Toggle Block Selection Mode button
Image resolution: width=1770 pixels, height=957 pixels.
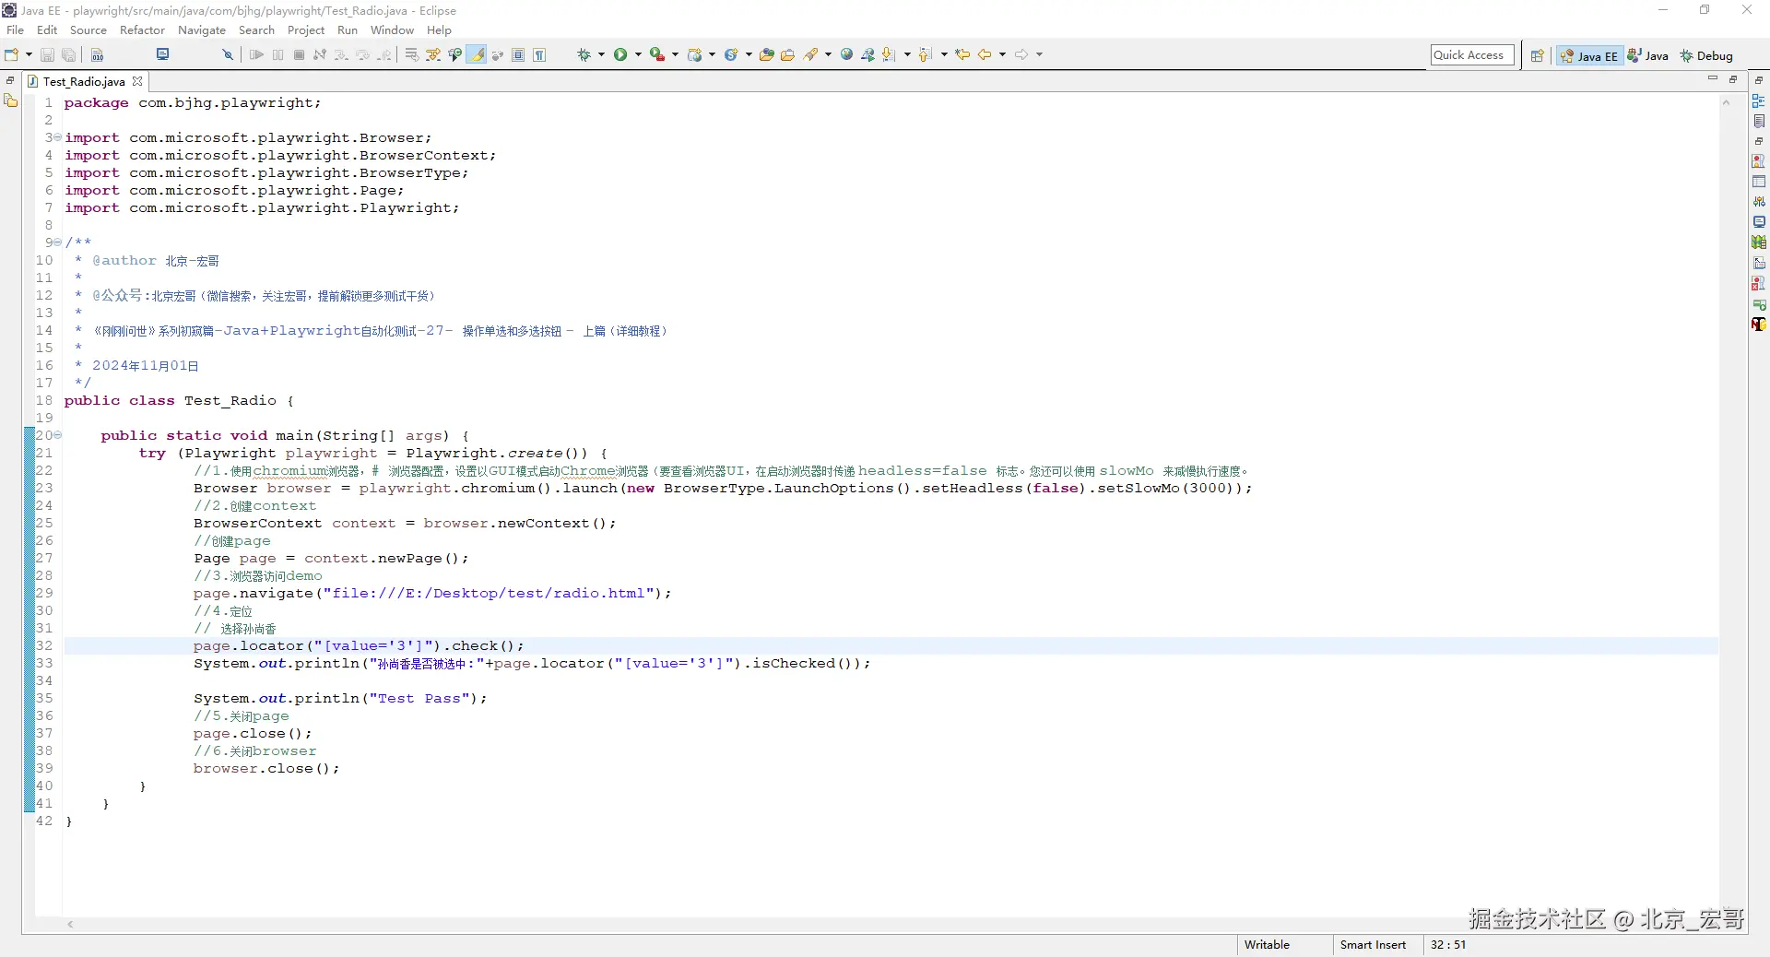(518, 55)
